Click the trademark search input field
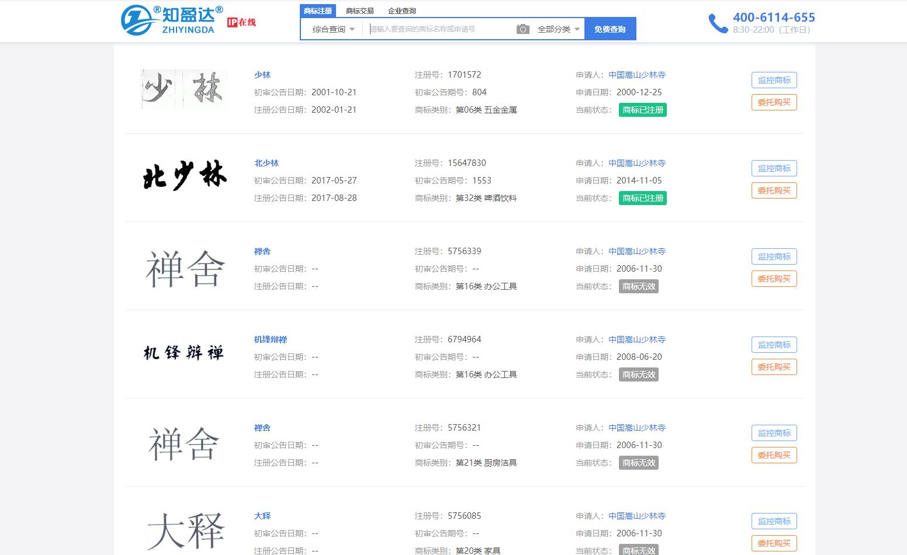Viewport: 907px width, 555px height. [x=438, y=29]
